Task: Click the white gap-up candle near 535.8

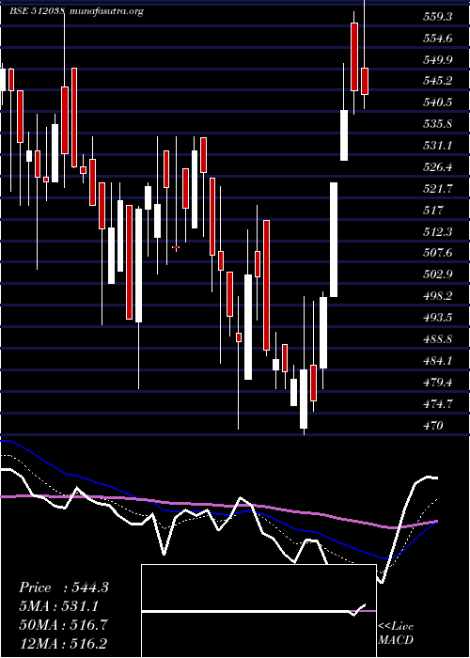Action: click(x=344, y=135)
